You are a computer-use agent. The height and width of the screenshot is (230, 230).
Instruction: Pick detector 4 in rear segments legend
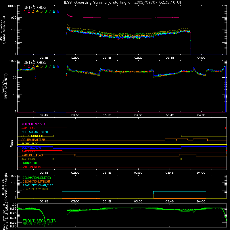click(x=37, y=66)
